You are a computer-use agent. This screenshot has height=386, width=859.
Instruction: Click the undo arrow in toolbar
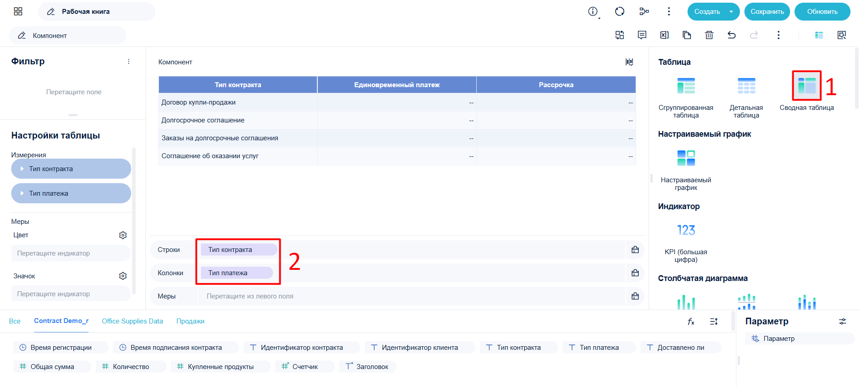pos(731,35)
